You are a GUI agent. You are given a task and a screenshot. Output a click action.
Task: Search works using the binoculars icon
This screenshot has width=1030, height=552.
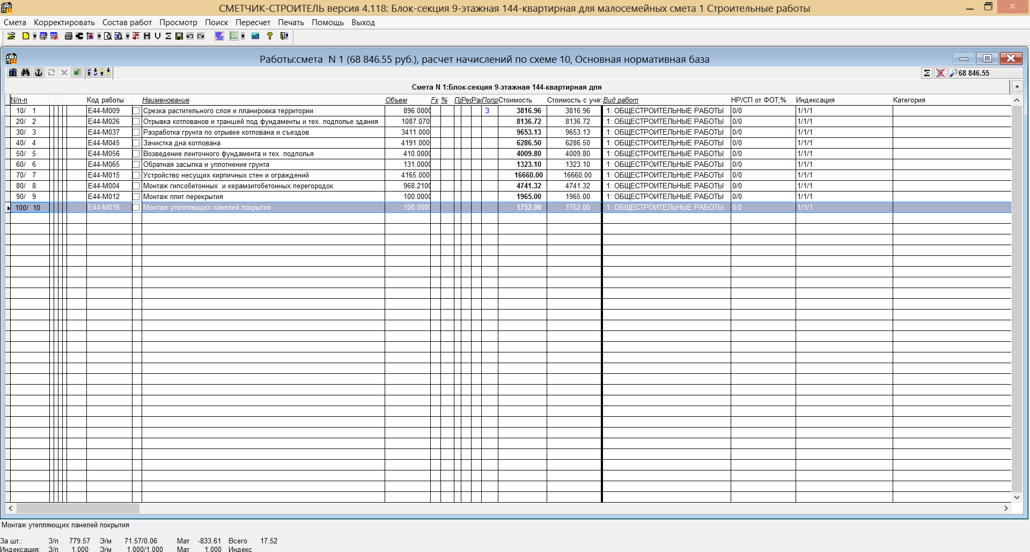click(25, 72)
